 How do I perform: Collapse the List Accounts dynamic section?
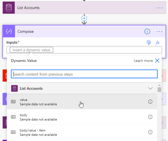150,88
